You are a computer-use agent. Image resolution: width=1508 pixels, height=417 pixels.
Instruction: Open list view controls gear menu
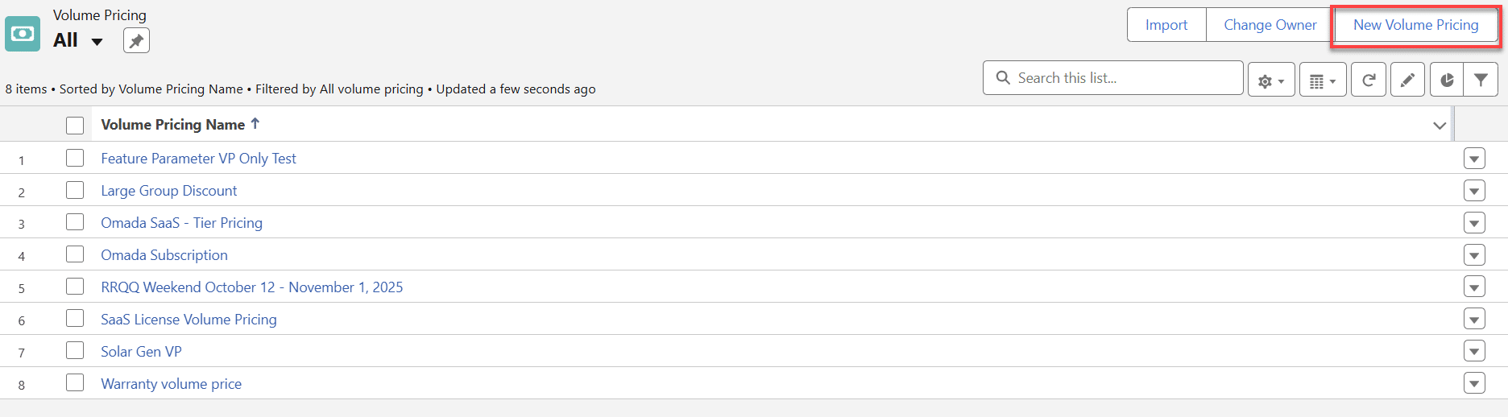pos(1270,81)
